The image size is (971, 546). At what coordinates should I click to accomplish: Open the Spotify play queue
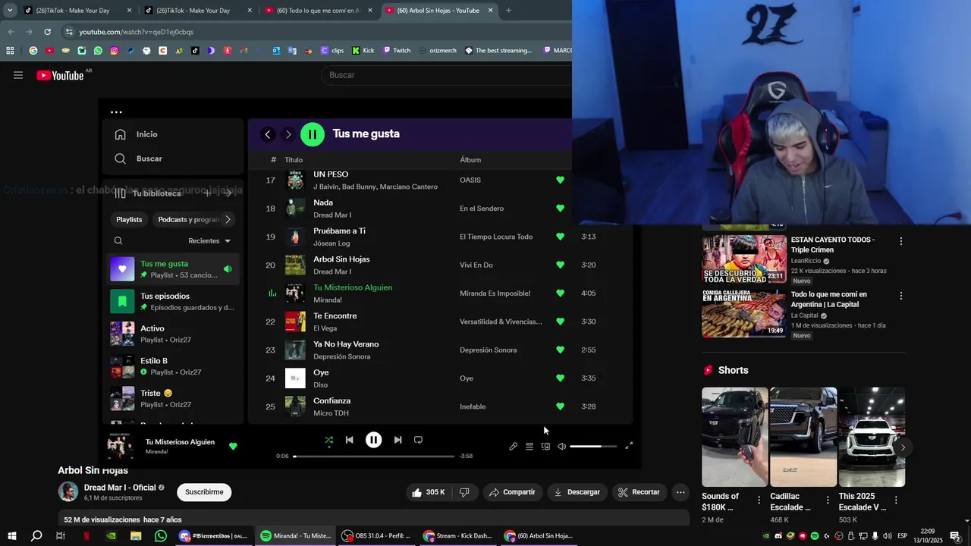tap(529, 447)
